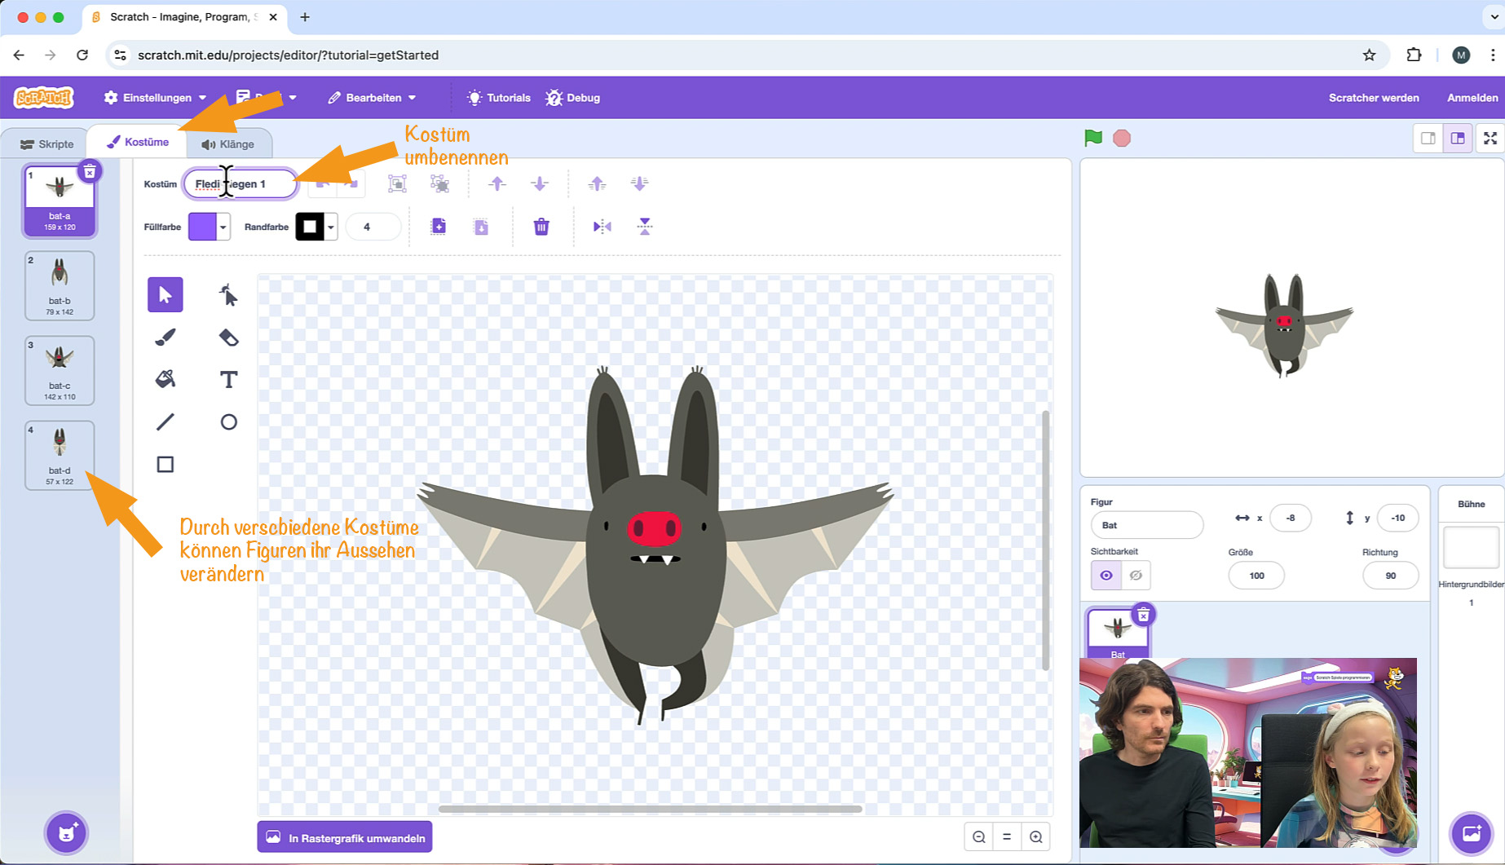Screen dimensions: 1505x865
Task: Click In Rastergrafik umwandeln button
Action: [345, 837]
